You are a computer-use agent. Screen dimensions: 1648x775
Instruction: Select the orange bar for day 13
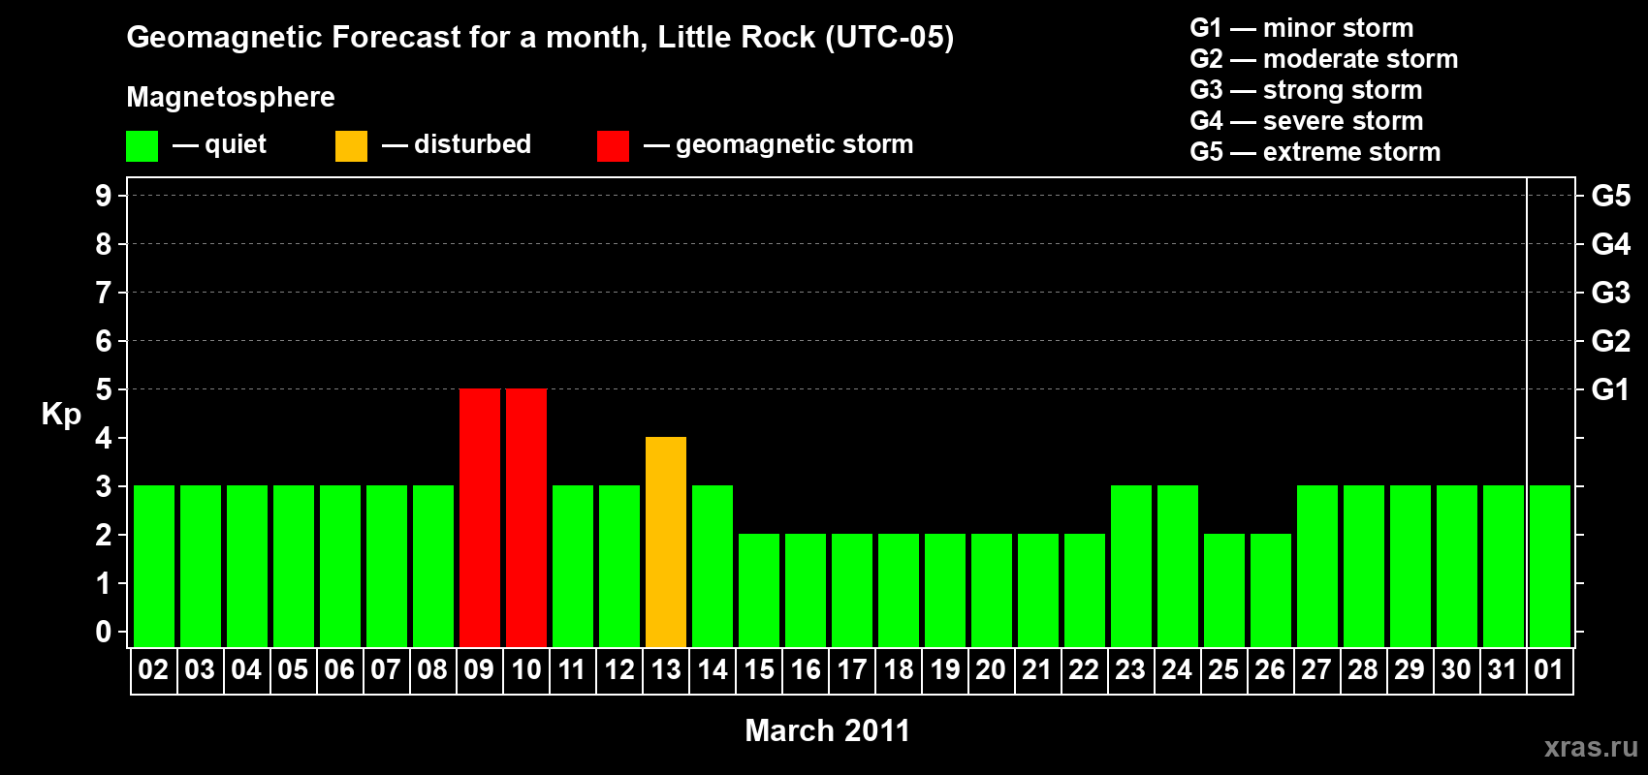tap(666, 542)
